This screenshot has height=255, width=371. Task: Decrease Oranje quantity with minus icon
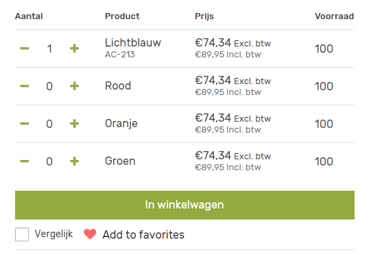[25, 124]
